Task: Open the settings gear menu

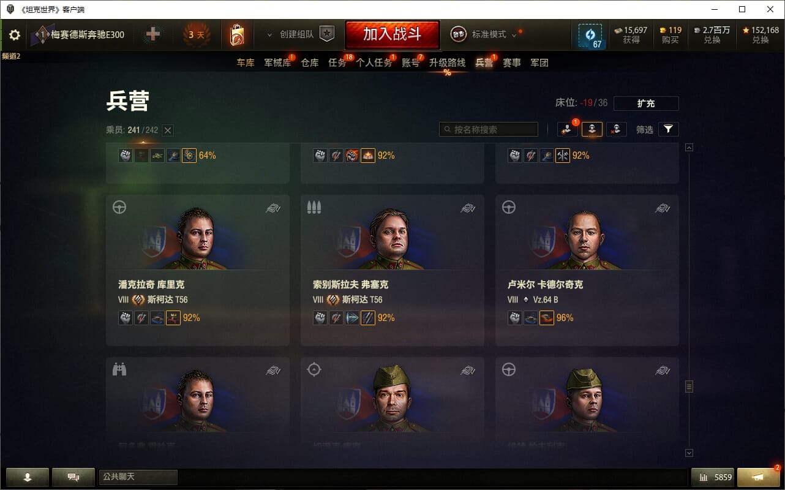Action: click(x=15, y=35)
